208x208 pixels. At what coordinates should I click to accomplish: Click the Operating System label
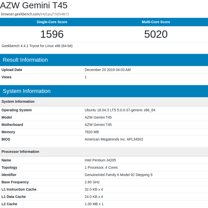(x=17, y=110)
